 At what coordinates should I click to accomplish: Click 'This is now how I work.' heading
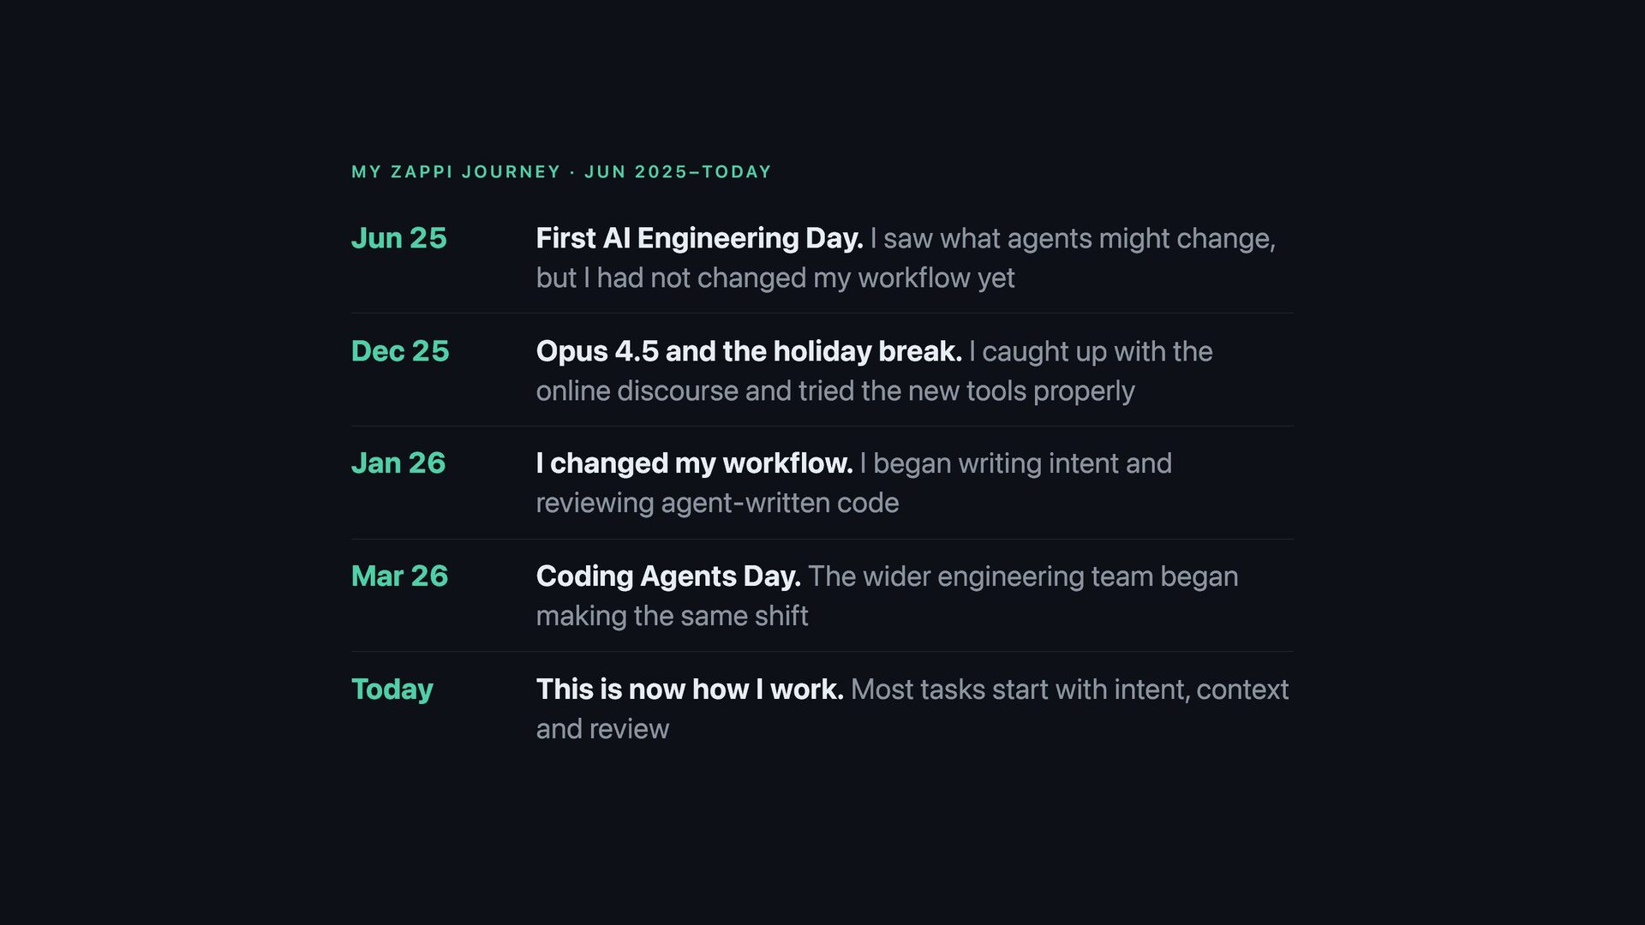690,689
